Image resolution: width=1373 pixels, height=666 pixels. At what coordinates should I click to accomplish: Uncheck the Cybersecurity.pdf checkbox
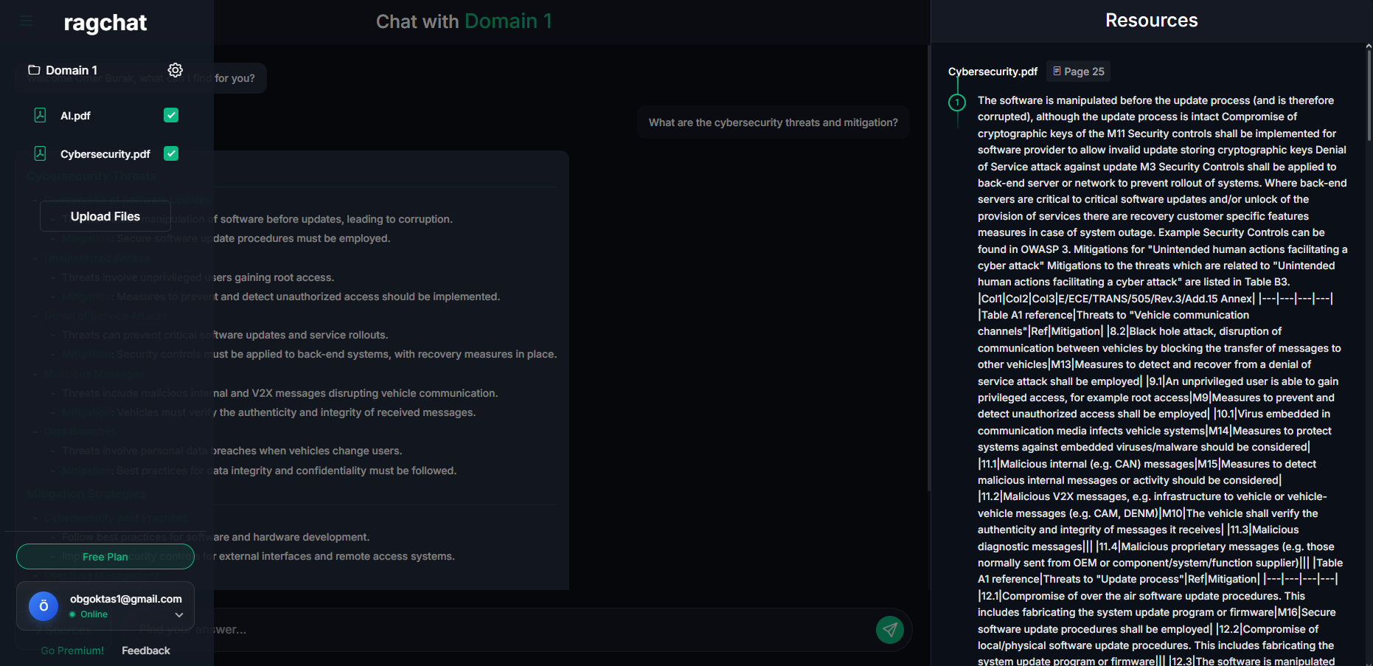click(171, 153)
